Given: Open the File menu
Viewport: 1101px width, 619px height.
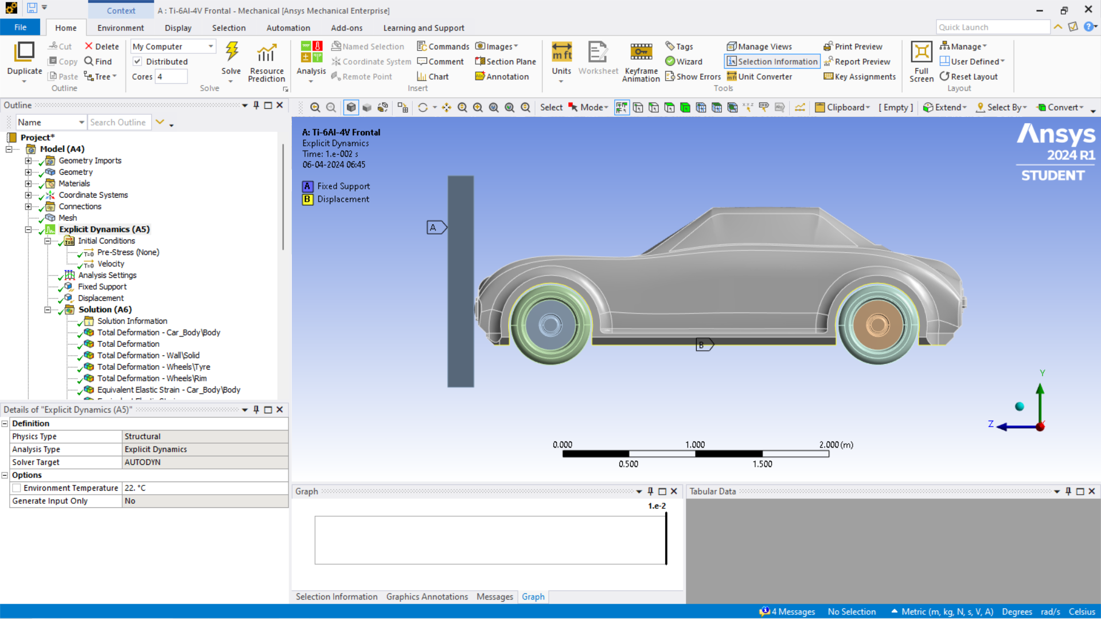Looking at the screenshot, I should click(20, 28).
